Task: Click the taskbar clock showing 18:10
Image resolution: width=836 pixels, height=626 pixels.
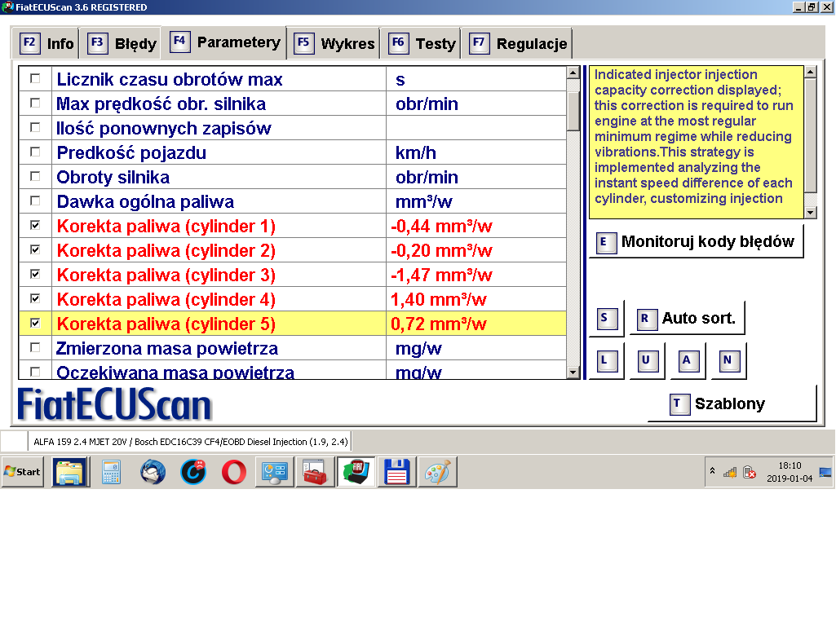Action: pyautogui.click(x=789, y=472)
